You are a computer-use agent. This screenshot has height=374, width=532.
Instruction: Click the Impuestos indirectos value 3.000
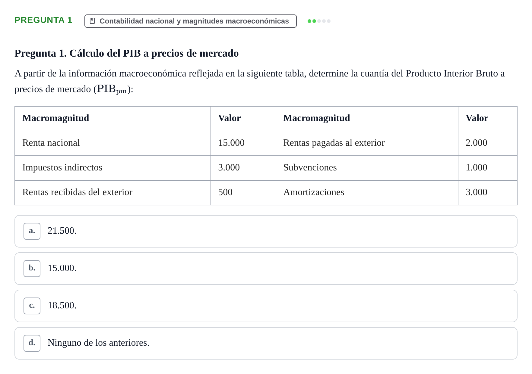pyautogui.click(x=243, y=168)
